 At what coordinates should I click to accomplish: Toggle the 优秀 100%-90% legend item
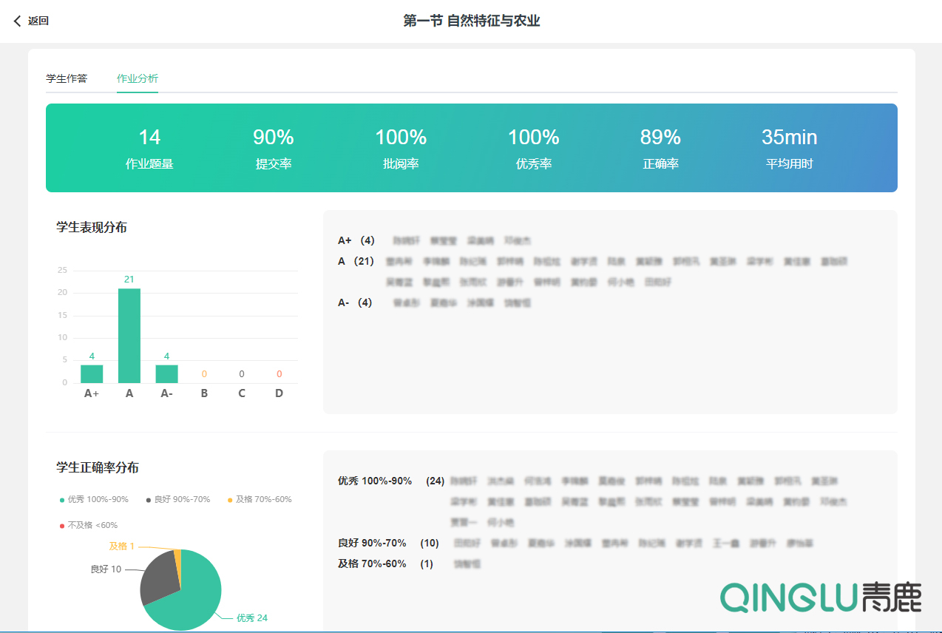tap(94, 499)
